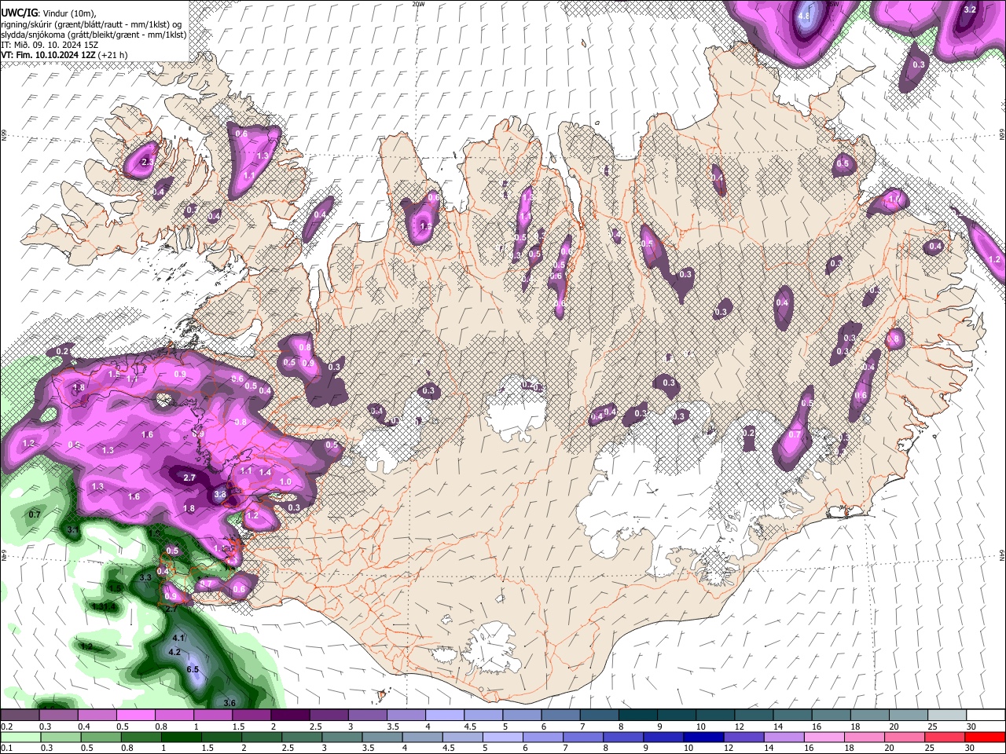Click the 3.6 rain value near the bottom
The image size is (1006, 754).
click(x=230, y=702)
